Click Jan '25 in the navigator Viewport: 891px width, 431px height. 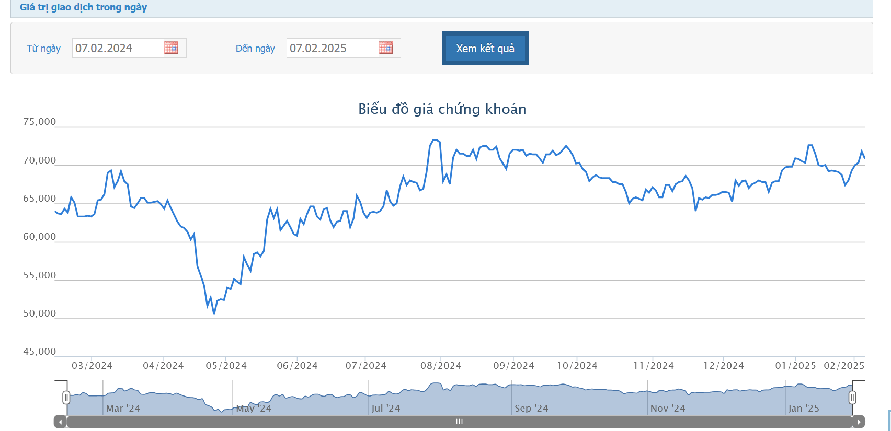(804, 409)
